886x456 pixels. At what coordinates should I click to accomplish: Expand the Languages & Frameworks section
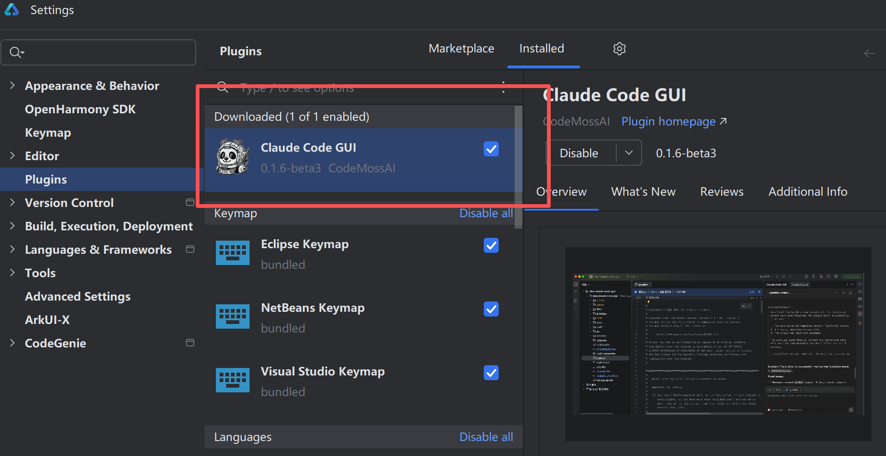tap(13, 249)
